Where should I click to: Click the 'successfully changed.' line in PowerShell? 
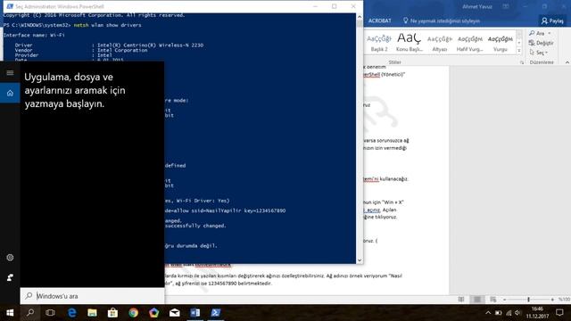[195, 226]
